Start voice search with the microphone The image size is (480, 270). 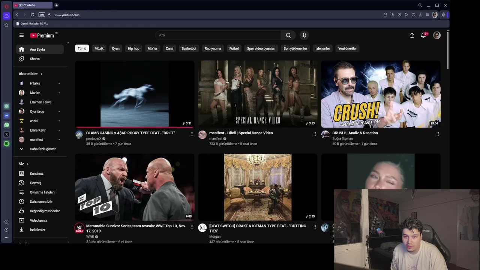(x=304, y=35)
